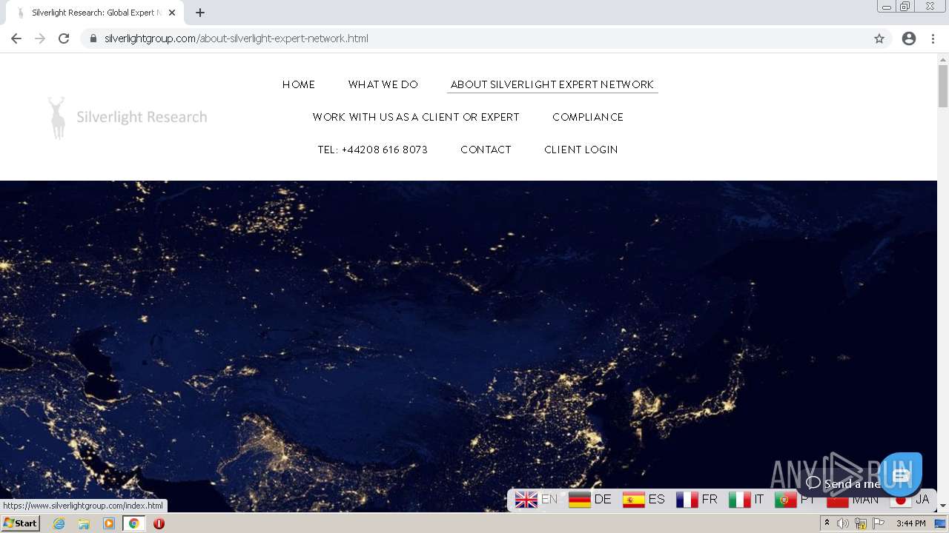Open WORK WITH US AS A CLIENT OR EXPERT
The height and width of the screenshot is (533, 949).
click(416, 117)
